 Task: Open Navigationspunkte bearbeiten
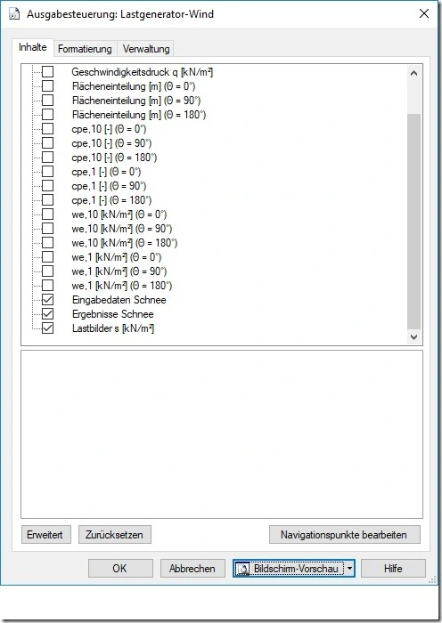[x=345, y=535]
